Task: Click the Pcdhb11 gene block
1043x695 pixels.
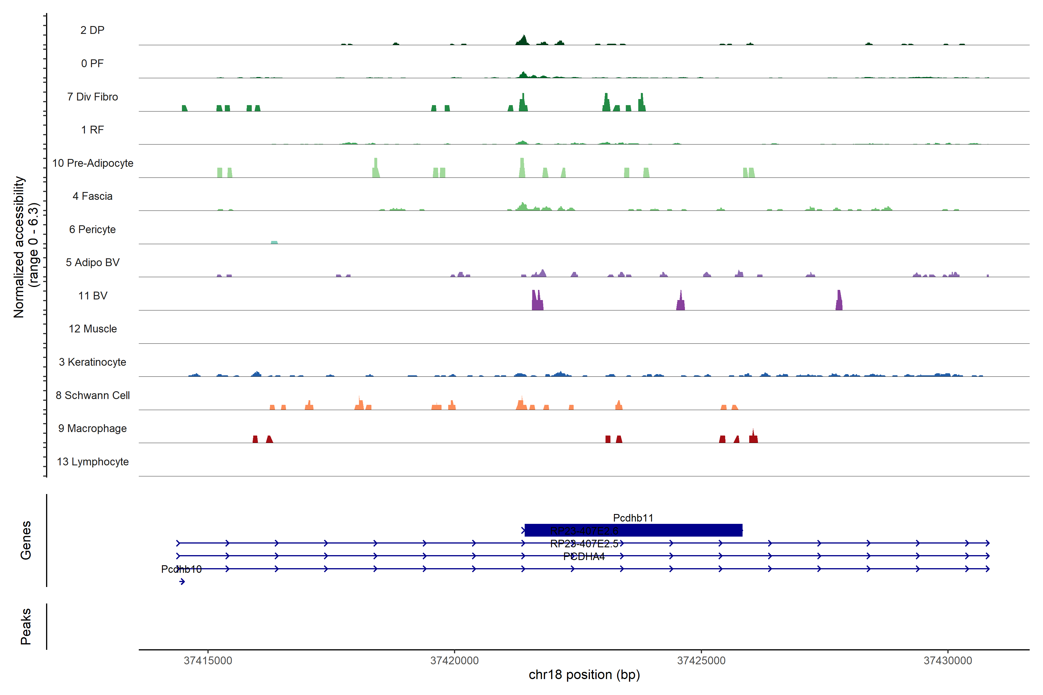Action: (x=665, y=530)
